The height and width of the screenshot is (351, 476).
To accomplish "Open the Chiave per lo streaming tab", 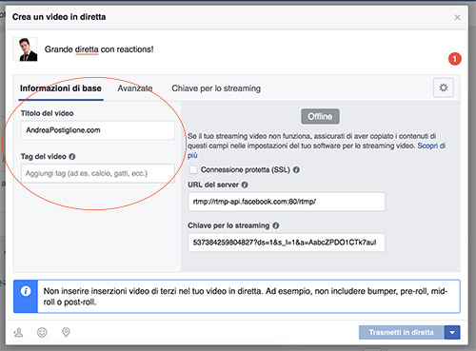I will point(216,88).
